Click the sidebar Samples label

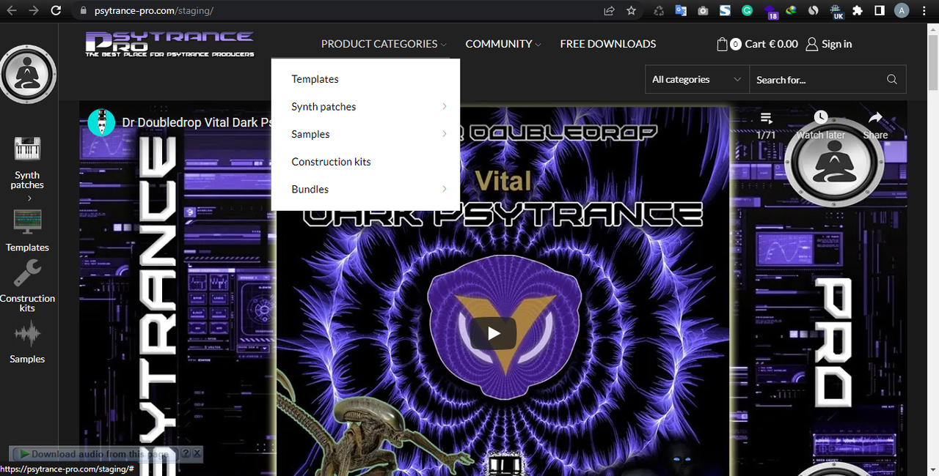[x=27, y=360]
